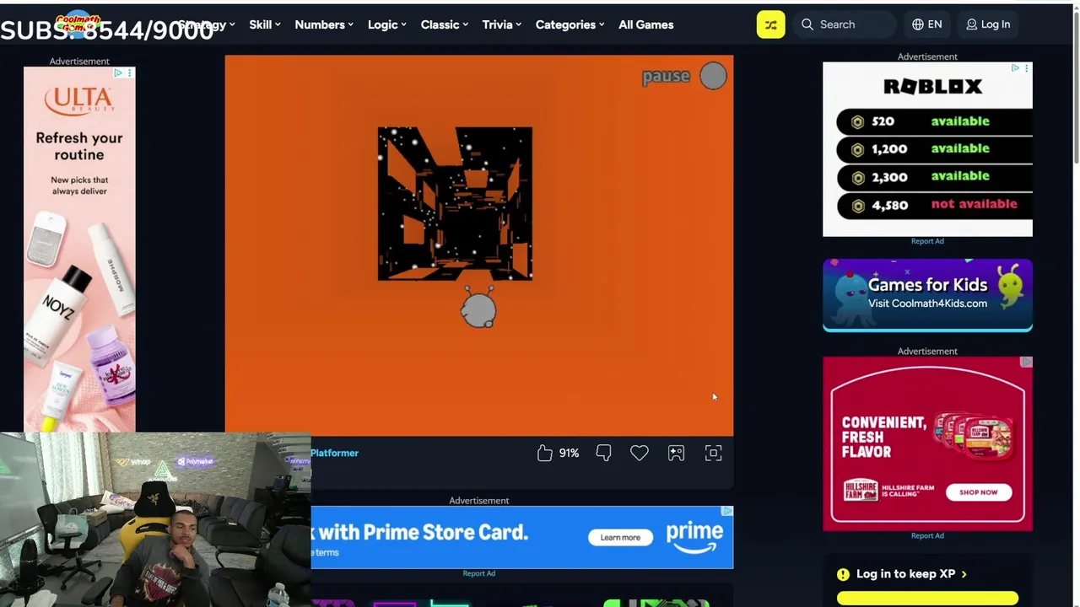The width and height of the screenshot is (1080, 607).
Task: Click the magnifier icon in the search box
Action: click(x=807, y=24)
